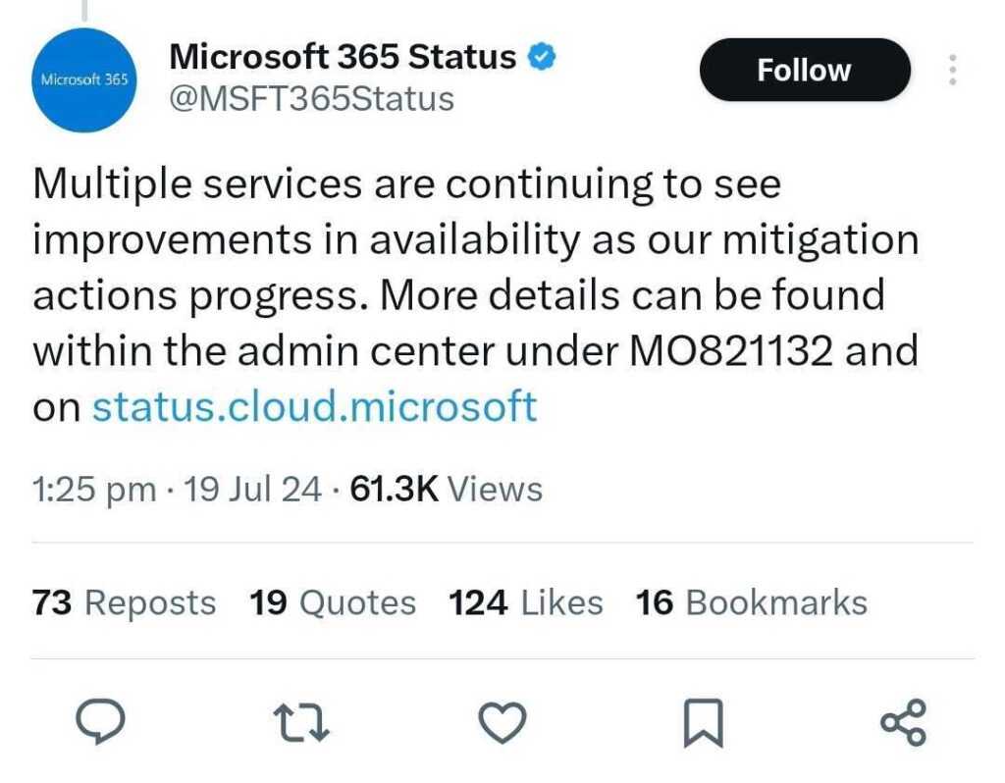Open Microsoft 365 profile avatar

[84, 79]
